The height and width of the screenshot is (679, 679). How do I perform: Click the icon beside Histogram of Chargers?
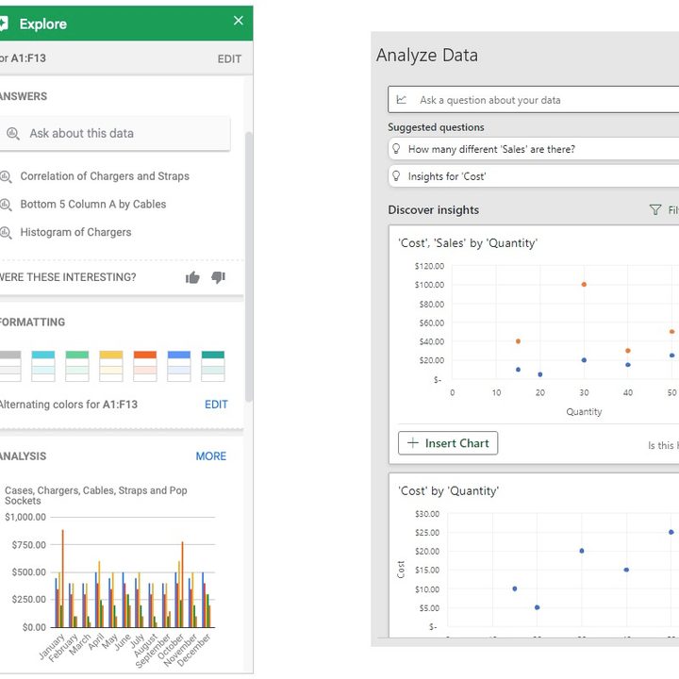point(6,233)
